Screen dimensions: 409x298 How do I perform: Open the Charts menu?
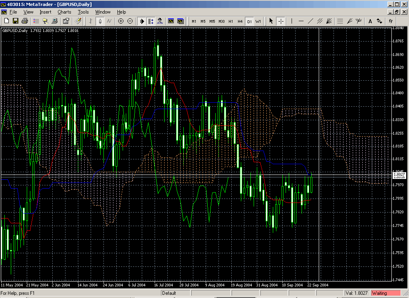point(64,12)
